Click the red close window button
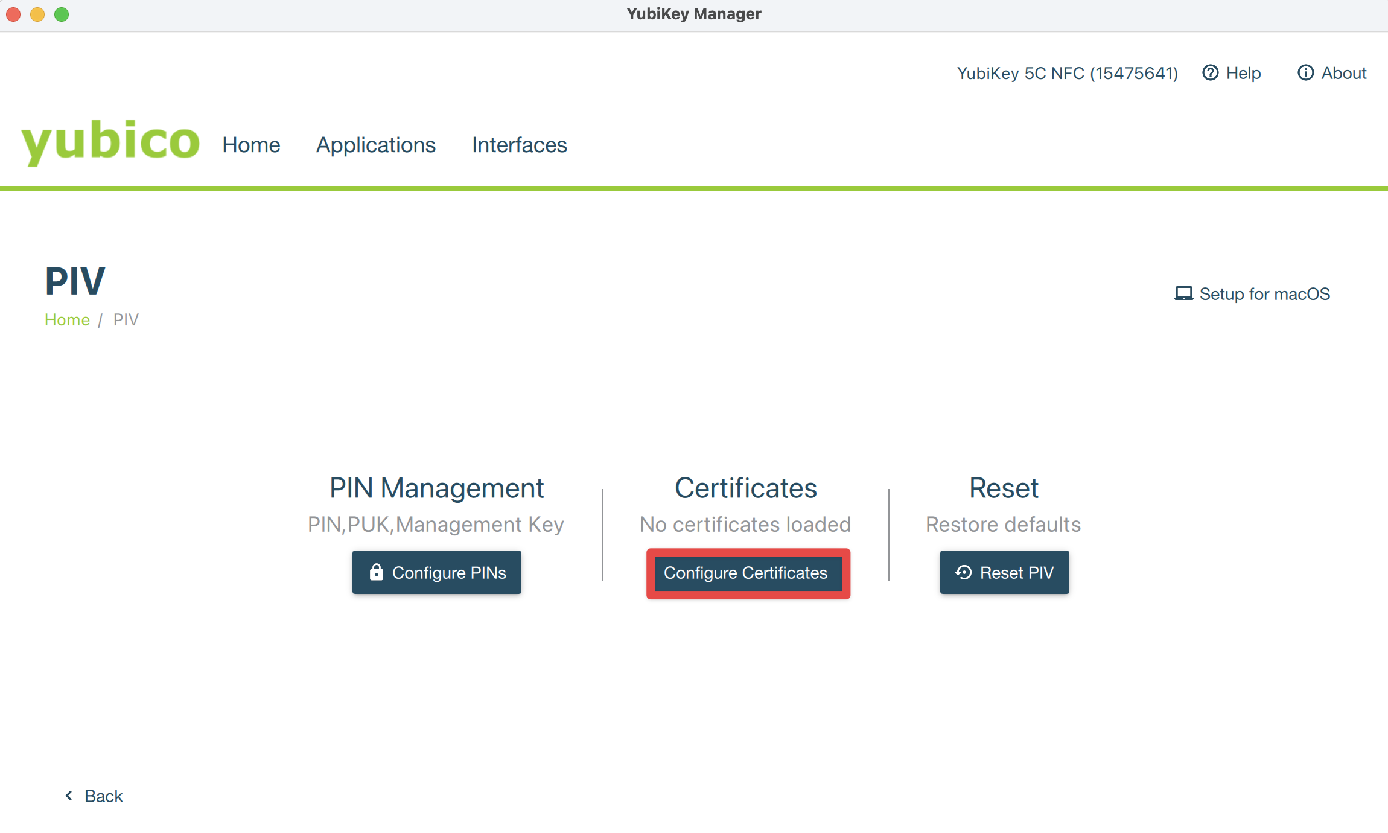 (x=13, y=14)
